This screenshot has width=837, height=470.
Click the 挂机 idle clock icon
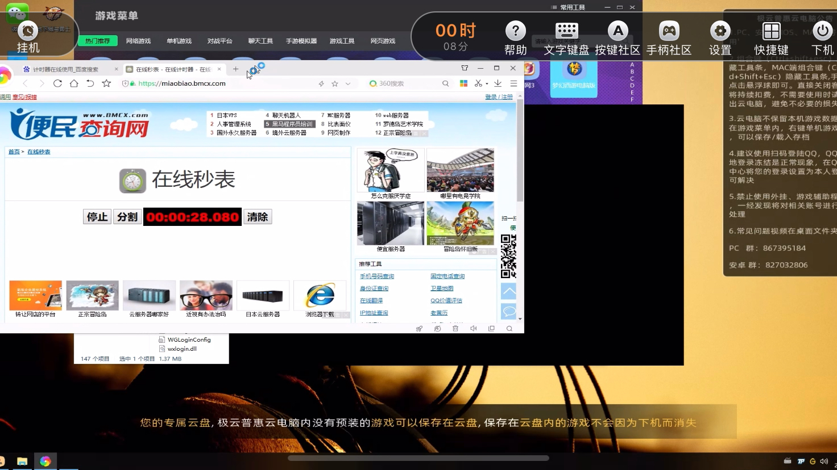(27, 31)
